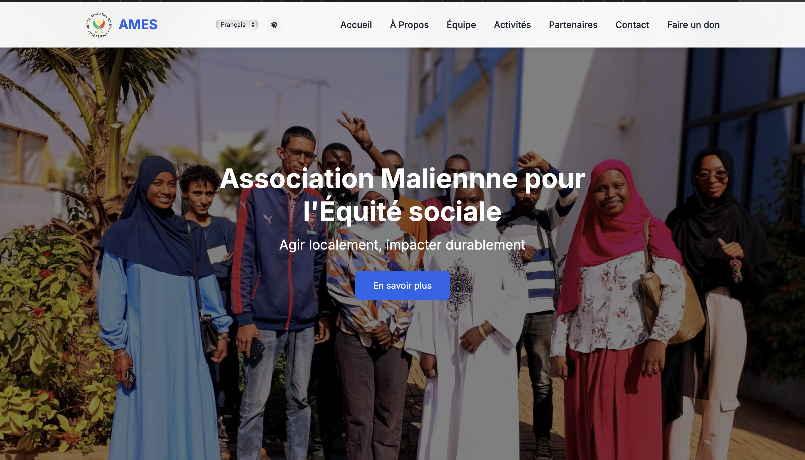Click the Agir localement, impacter durablement tagline
The height and width of the screenshot is (460, 805).
(402, 245)
